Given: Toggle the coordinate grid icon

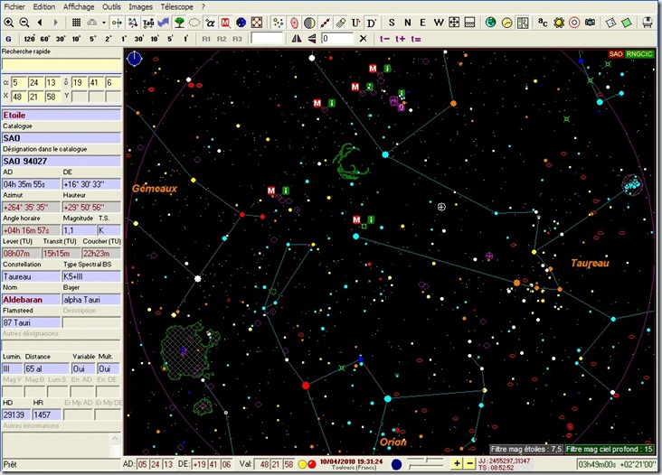Looking at the screenshot, I should pos(76,23).
